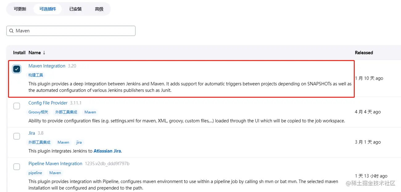Image resolution: width=401 pixels, height=192 pixels.
Task: Open Pipeline Maven Integration plugin link
Action: tap(55, 164)
